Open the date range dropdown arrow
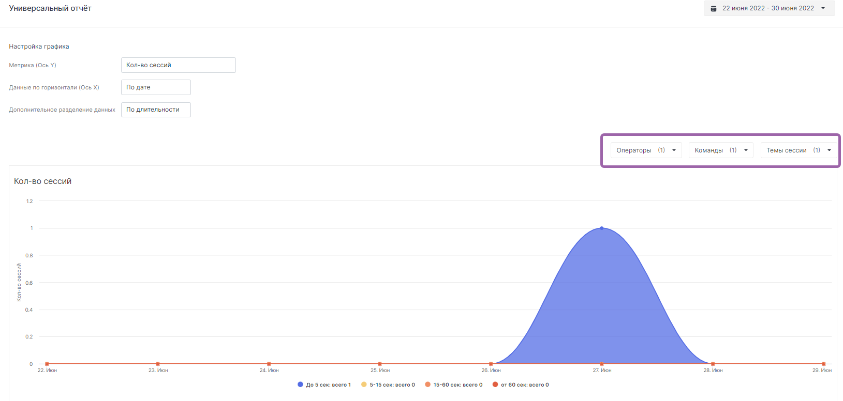843x401 pixels. pyautogui.click(x=823, y=8)
